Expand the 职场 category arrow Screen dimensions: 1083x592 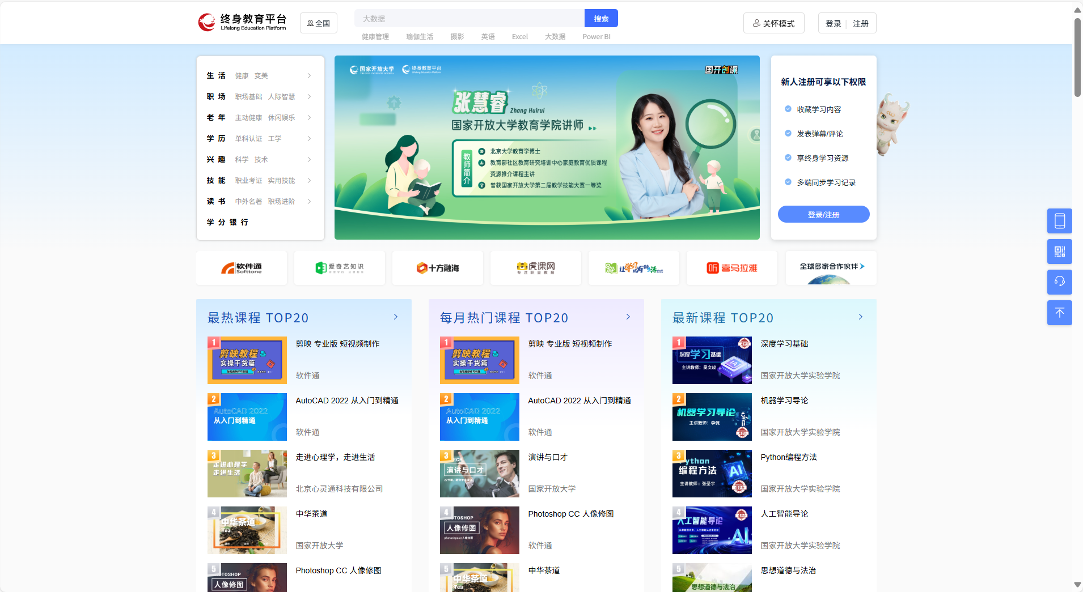point(309,97)
